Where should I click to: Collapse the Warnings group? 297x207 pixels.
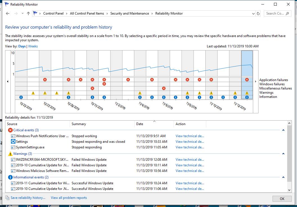click(x=283, y=154)
